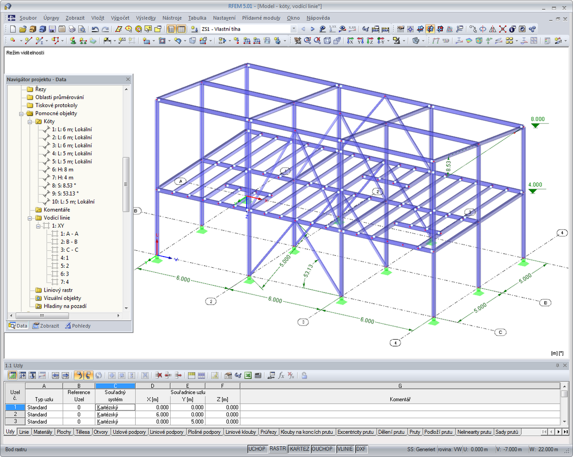Image resolution: width=573 pixels, height=457 pixels.
Task: Click the Print icon in the toolbar
Action: click(72, 29)
